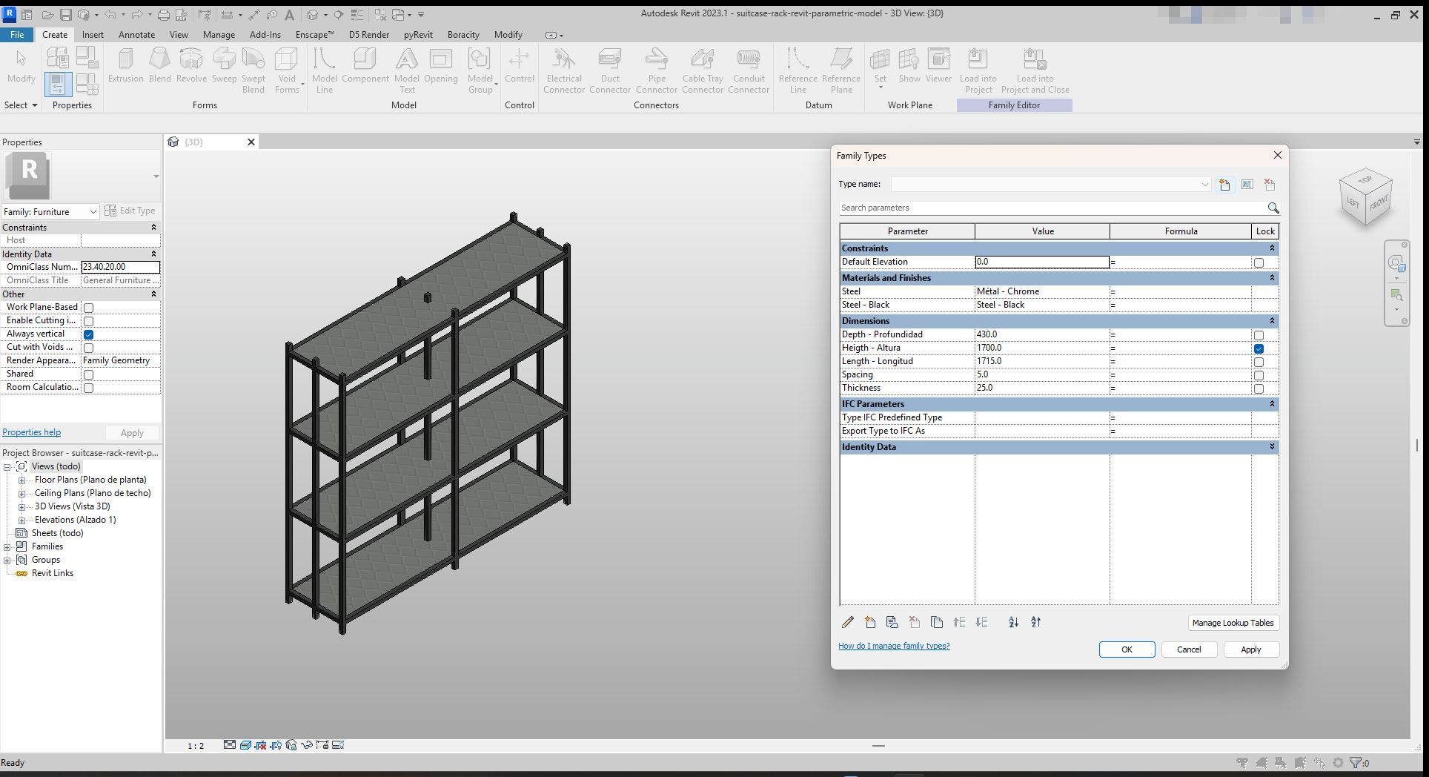Select the Swept Blend tool
The height and width of the screenshot is (777, 1429).
pyautogui.click(x=253, y=70)
